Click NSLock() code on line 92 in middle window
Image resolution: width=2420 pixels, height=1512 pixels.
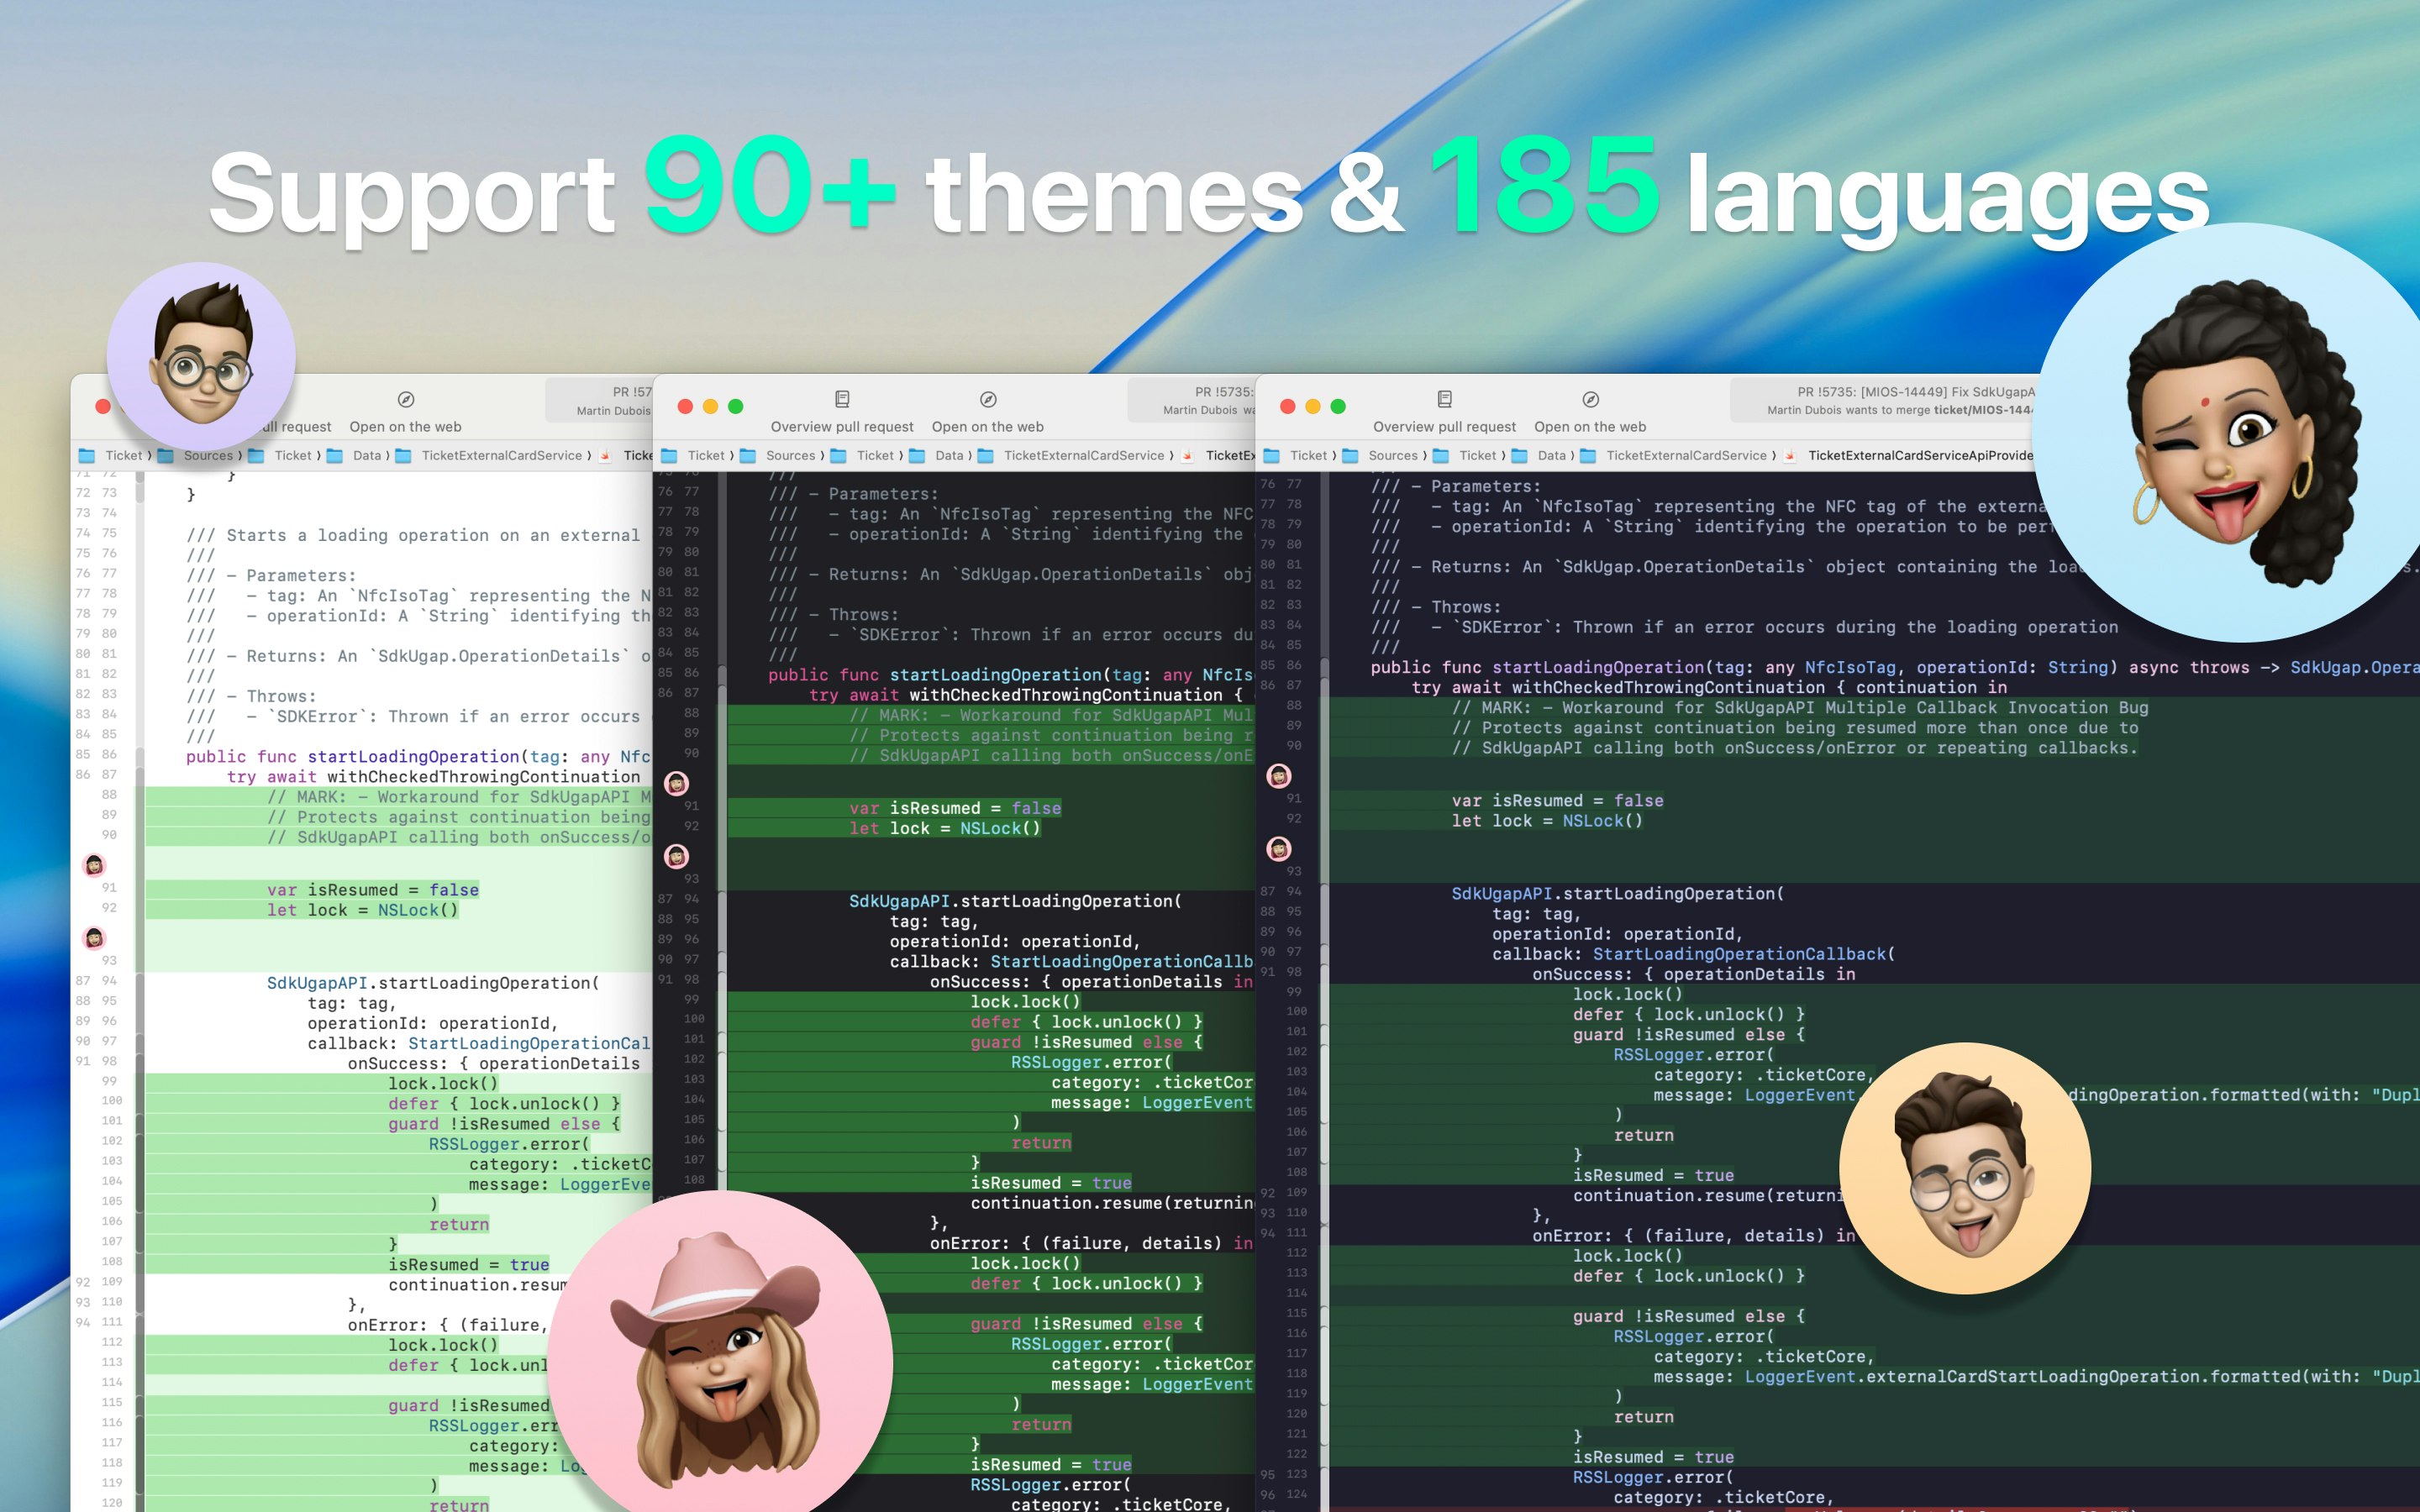1000,829
